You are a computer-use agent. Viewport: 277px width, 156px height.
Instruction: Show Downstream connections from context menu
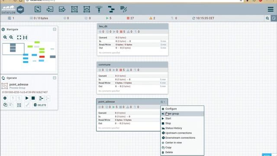(x=182, y=138)
